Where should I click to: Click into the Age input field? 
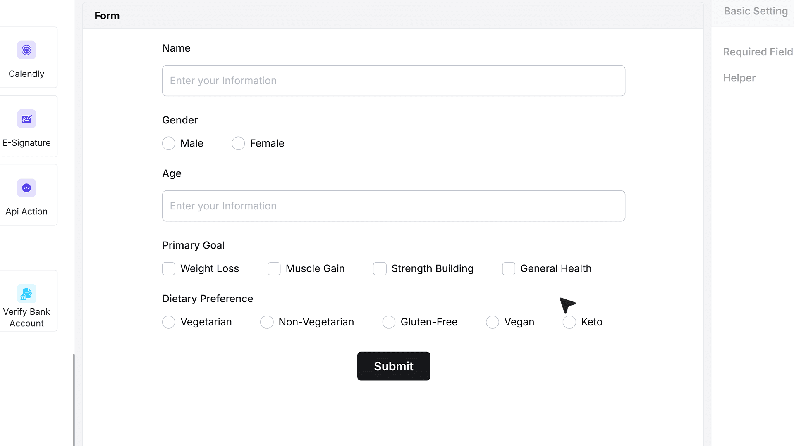[394, 206]
